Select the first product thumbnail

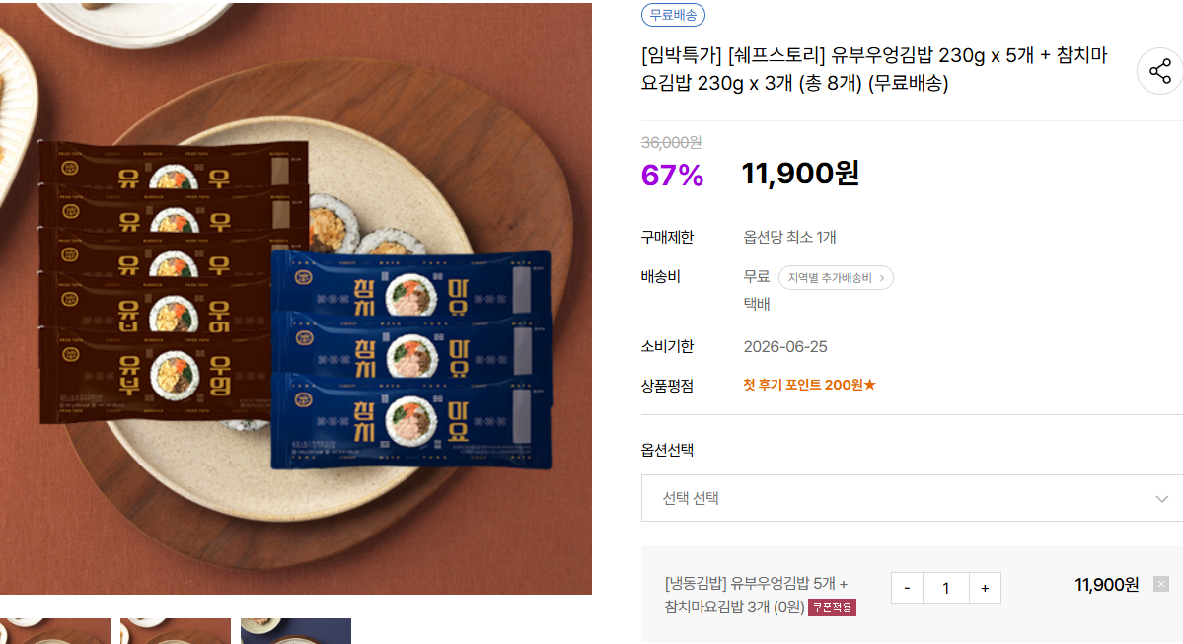[x=54, y=631]
